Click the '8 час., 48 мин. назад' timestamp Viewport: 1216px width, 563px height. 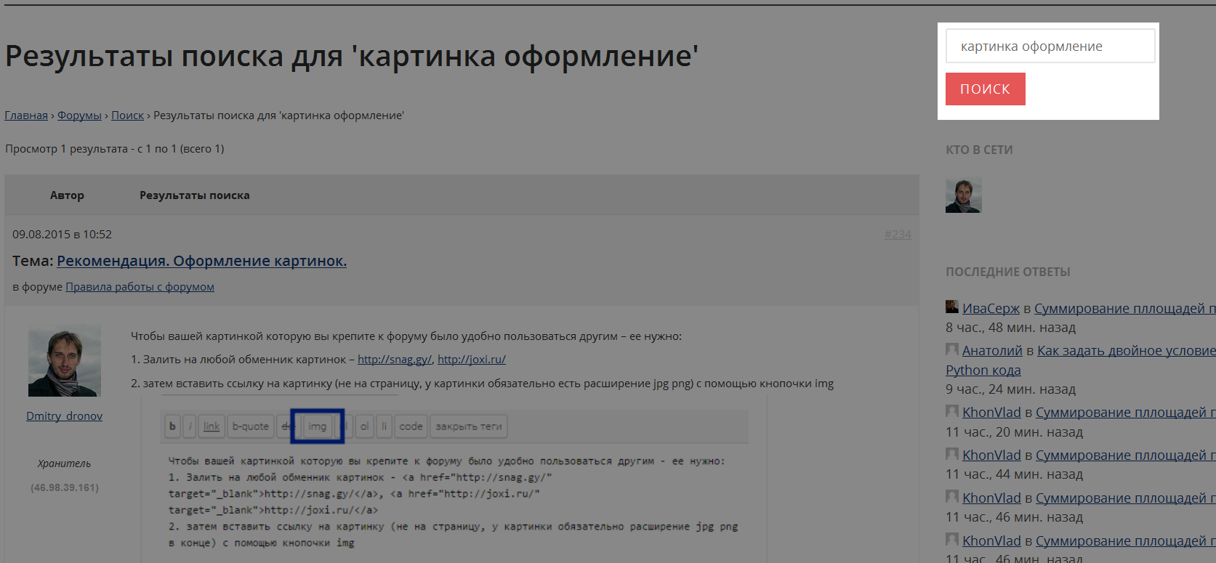coord(1010,328)
